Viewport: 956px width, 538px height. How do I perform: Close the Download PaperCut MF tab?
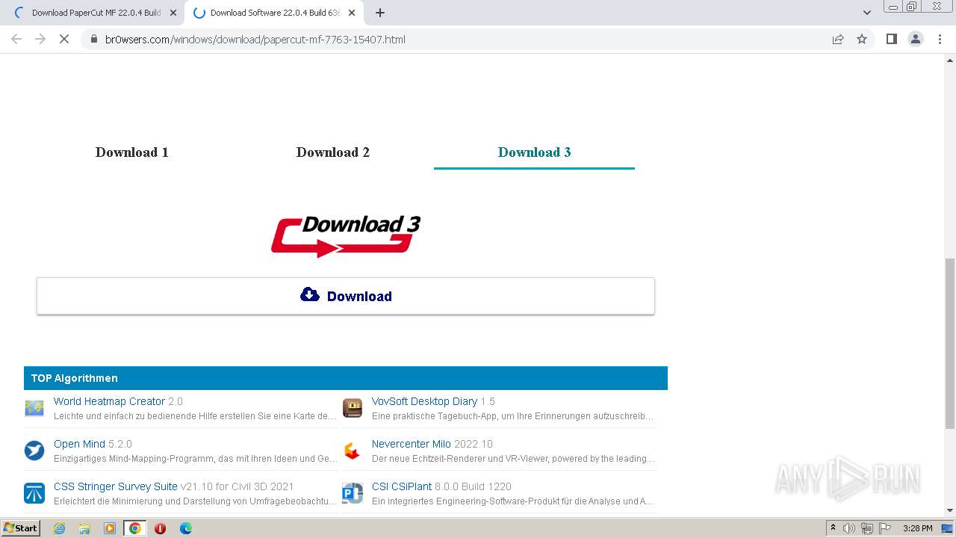[x=173, y=13]
